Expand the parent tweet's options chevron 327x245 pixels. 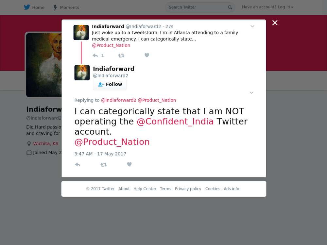coord(252,26)
